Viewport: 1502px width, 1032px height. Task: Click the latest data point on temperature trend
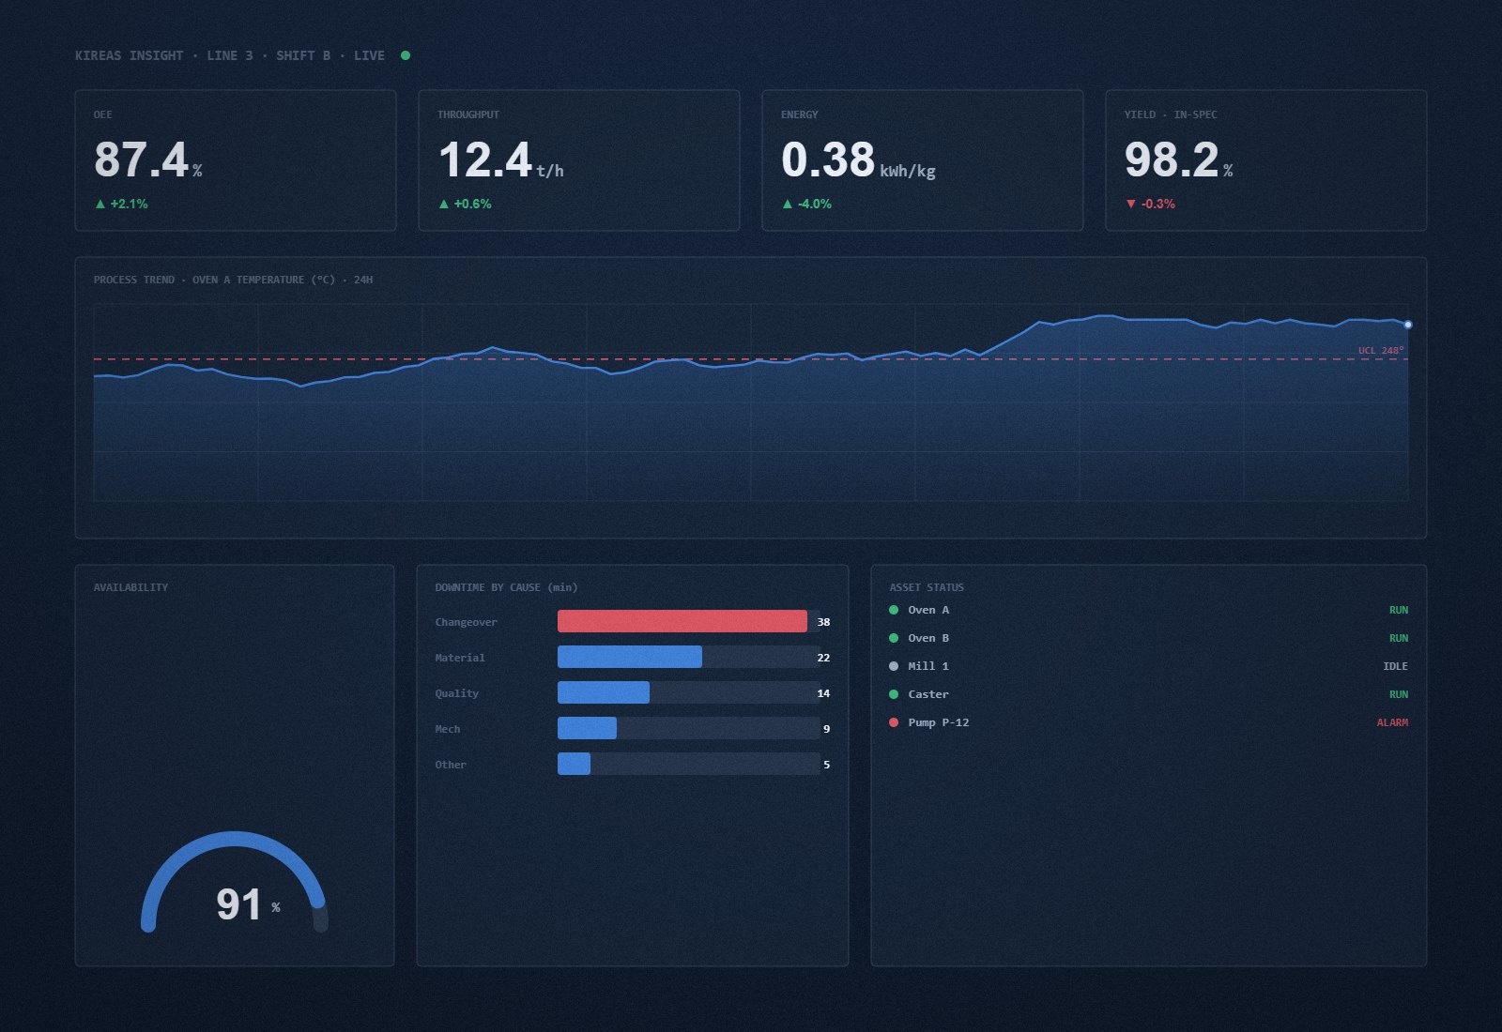point(1407,325)
